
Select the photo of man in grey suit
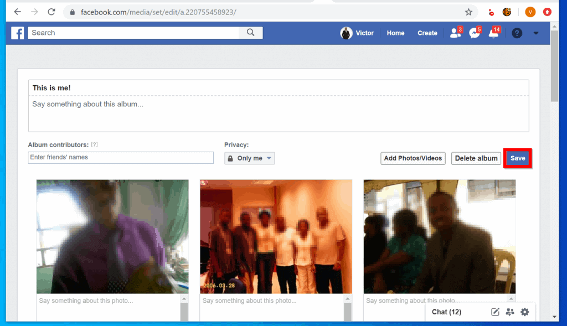pos(439,236)
